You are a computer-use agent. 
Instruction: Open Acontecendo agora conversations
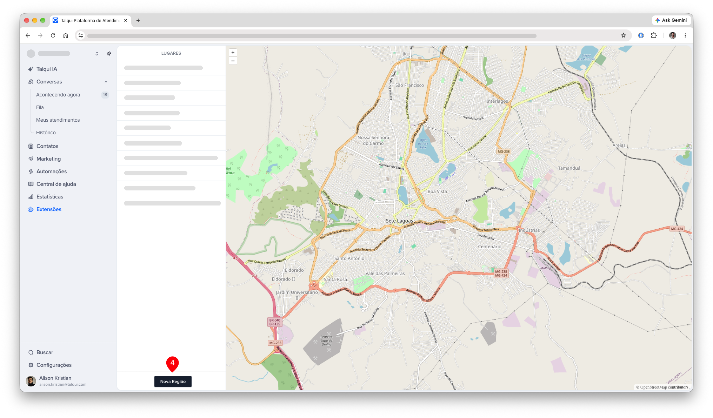tap(58, 95)
